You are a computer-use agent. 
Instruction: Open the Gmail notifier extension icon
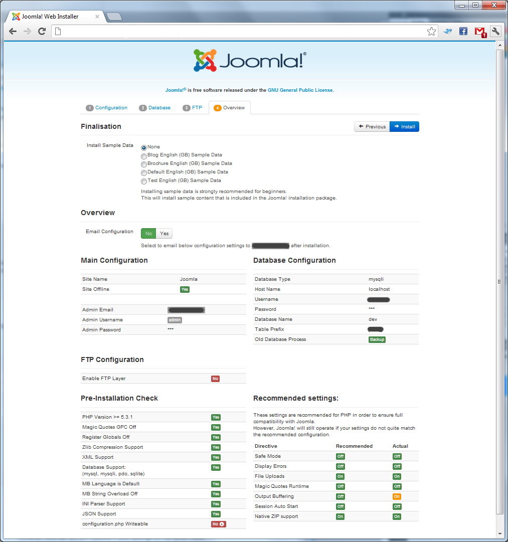[x=480, y=32]
